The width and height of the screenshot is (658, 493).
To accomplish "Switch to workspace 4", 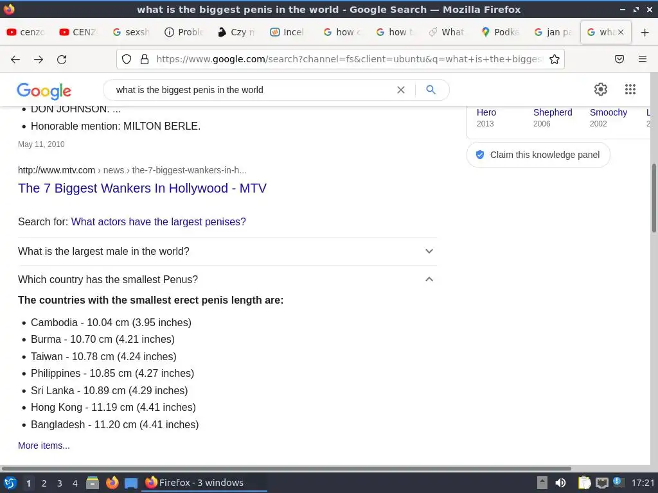I will tap(75, 483).
